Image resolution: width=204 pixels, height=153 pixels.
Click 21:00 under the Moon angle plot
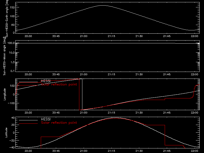84,74
